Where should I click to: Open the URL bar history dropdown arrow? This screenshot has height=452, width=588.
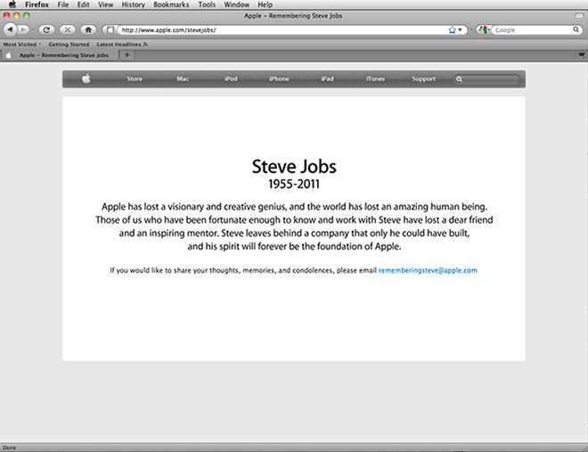click(460, 29)
